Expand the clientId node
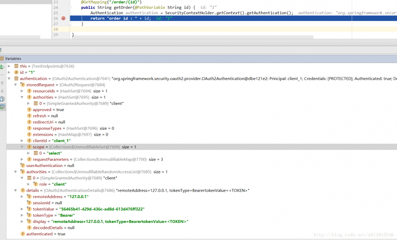The image size is (397, 240). (22, 140)
